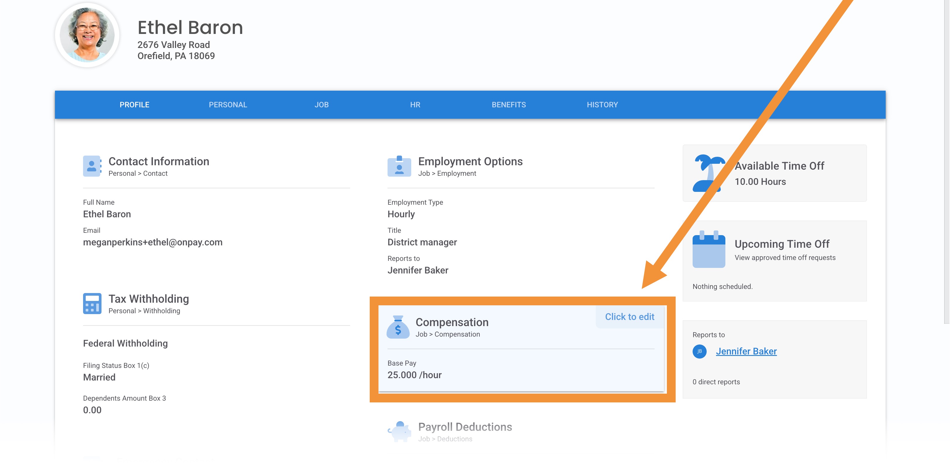This screenshot has width=950, height=465.
Task: Click the 'District manager' title value
Action: pos(422,242)
